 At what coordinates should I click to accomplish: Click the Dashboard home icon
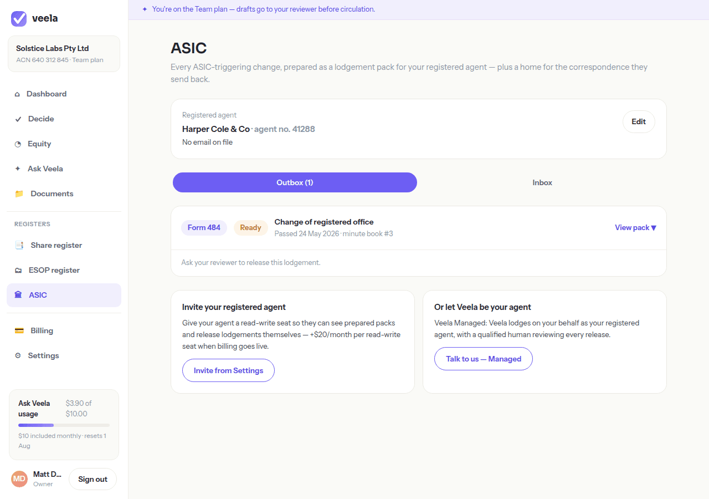coord(17,94)
